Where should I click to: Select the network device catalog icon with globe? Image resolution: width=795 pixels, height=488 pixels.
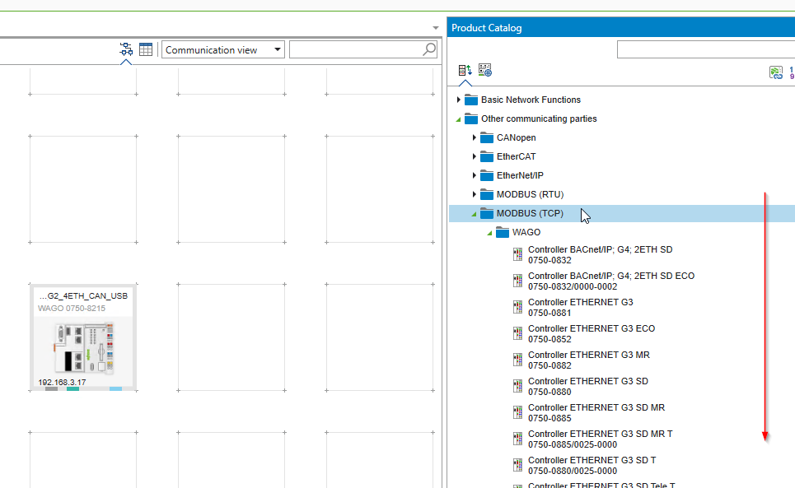tap(485, 71)
